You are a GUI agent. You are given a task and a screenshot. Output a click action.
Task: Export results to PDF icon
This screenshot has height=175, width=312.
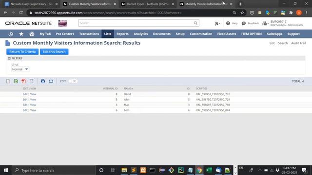coord(24,81)
